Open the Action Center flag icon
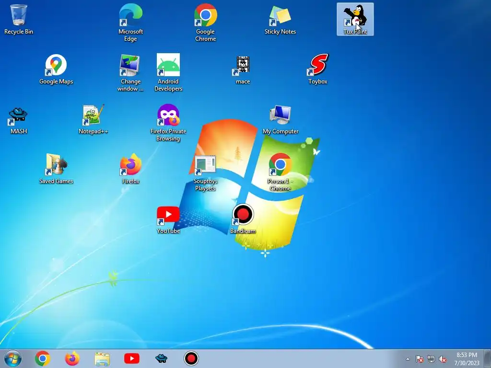Viewport: 491px width, 368px height. pos(419,359)
